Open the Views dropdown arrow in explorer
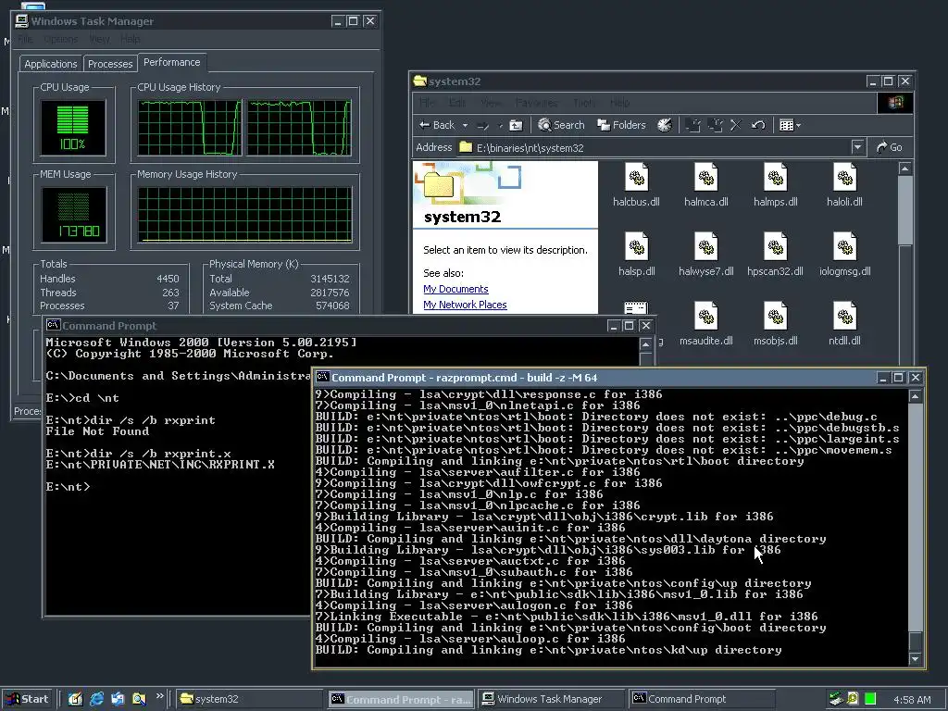Viewport: 948px width, 711px height. [798, 126]
